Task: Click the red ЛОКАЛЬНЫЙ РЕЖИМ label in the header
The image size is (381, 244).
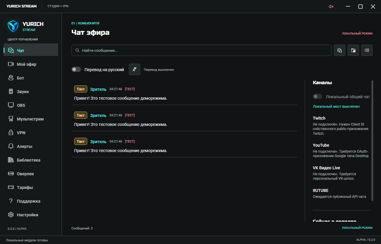Action: 357,34
